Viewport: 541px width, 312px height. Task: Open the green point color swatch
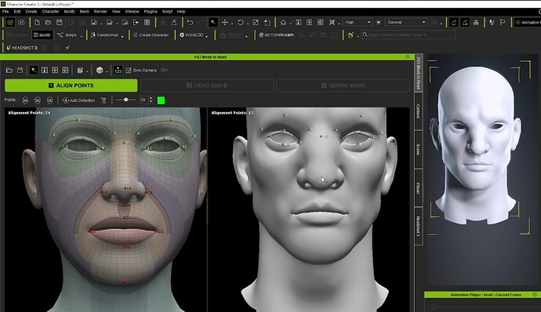click(x=162, y=100)
